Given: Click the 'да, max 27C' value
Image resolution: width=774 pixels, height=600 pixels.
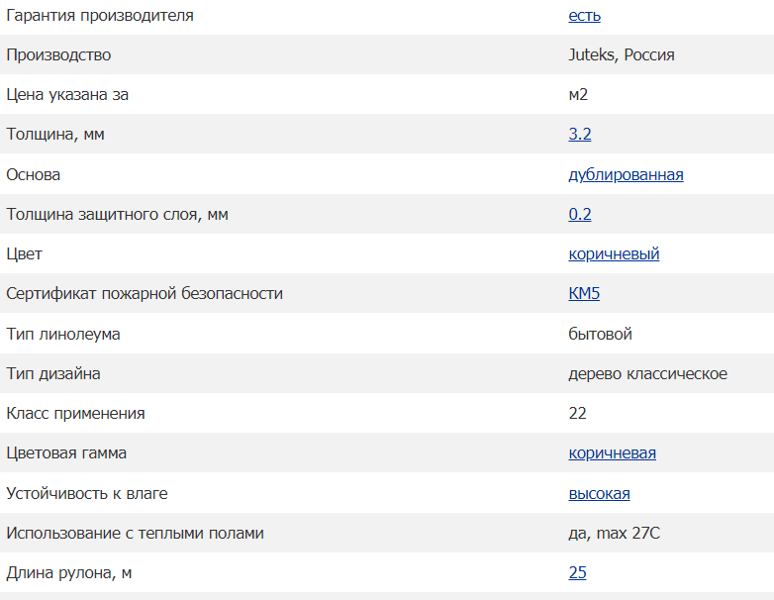Looking at the screenshot, I should 614,534.
